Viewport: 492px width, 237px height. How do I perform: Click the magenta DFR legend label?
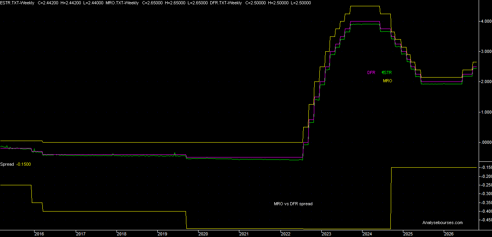pos(371,72)
